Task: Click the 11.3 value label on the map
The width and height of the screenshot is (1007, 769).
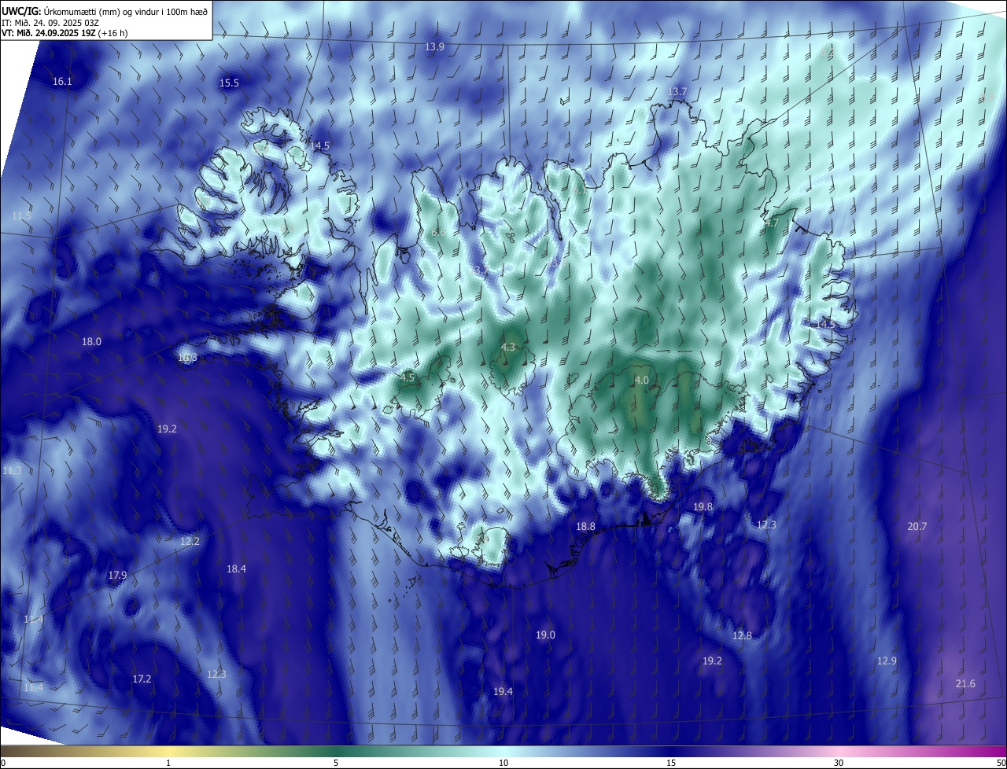Action: coord(12,470)
